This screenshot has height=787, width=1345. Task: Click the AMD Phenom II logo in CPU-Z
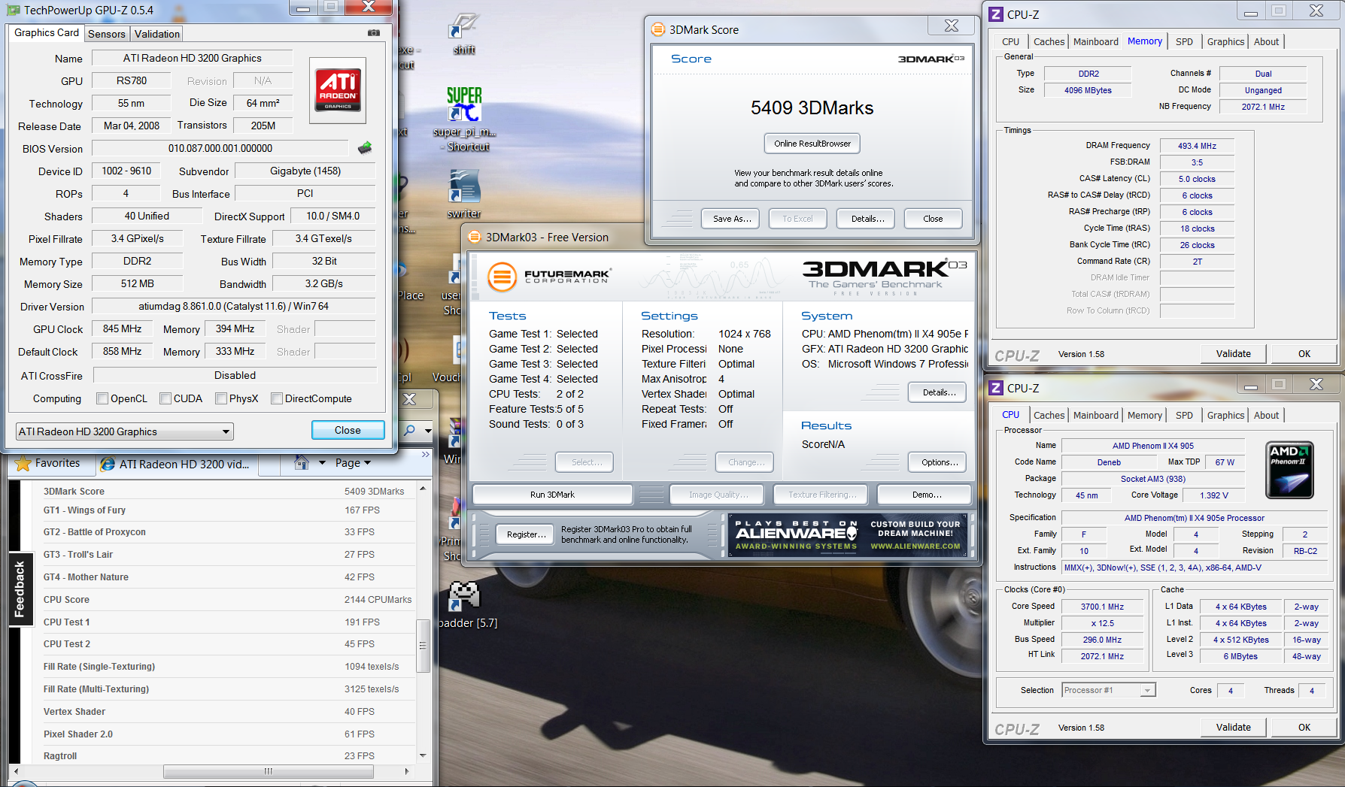coord(1289,470)
